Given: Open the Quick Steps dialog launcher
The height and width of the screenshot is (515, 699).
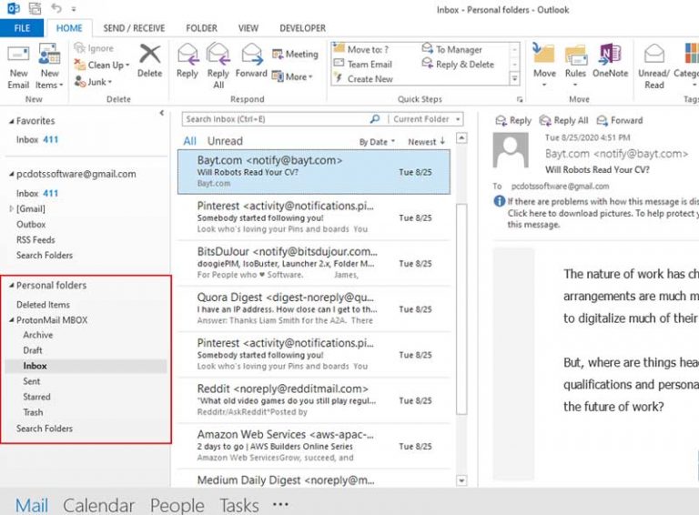Looking at the screenshot, I should 520,99.
